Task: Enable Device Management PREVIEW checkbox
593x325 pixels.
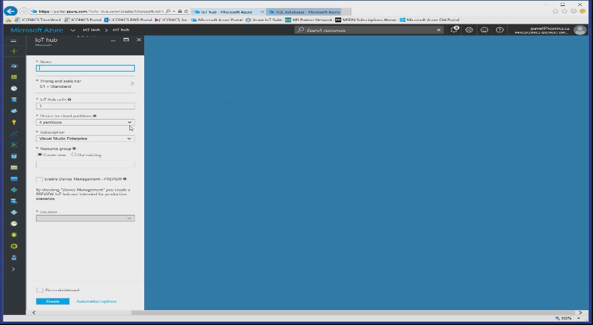Action: [x=39, y=179]
